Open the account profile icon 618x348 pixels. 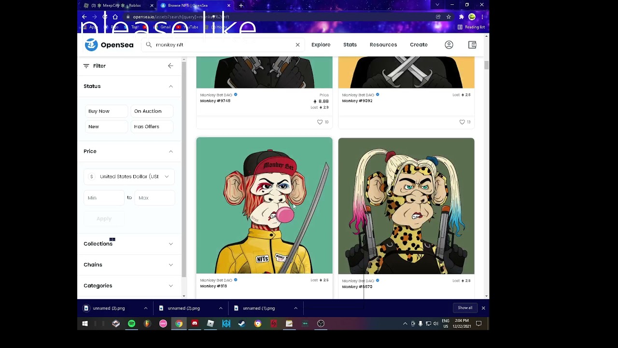pos(449,44)
